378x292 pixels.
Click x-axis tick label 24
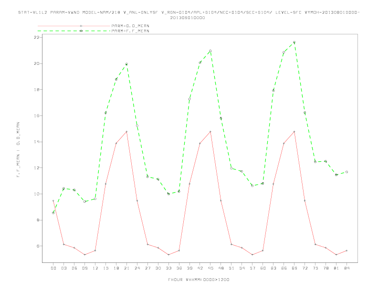click(137, 268)
